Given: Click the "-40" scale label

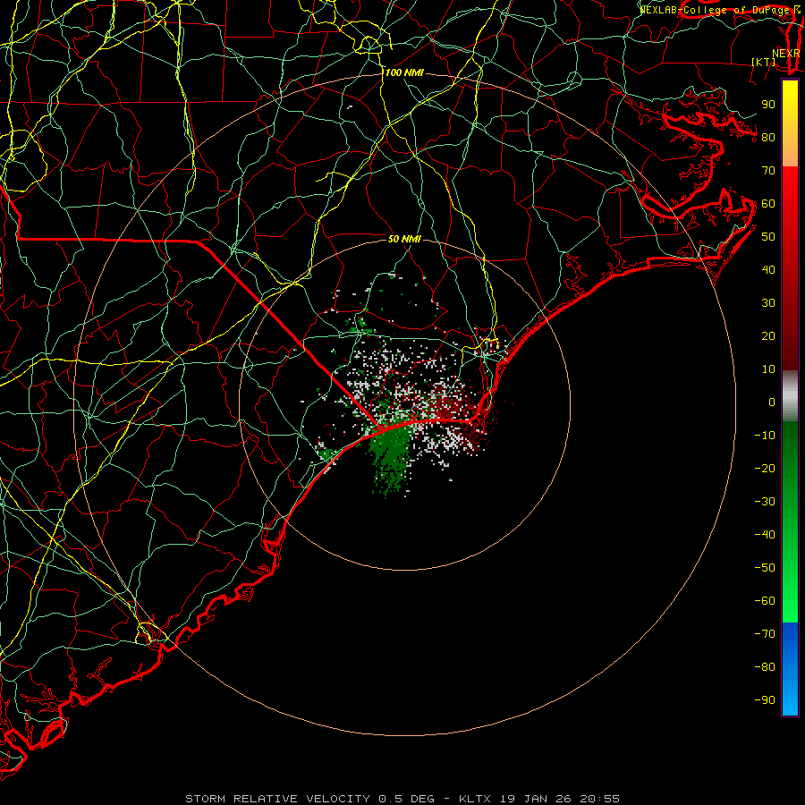Looking at the screenshot, I should [765, 535].
